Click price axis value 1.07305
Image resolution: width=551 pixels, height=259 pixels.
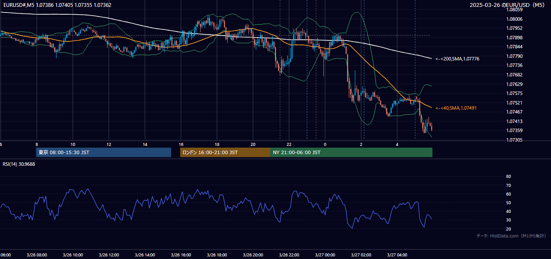[x=514, y=140]
